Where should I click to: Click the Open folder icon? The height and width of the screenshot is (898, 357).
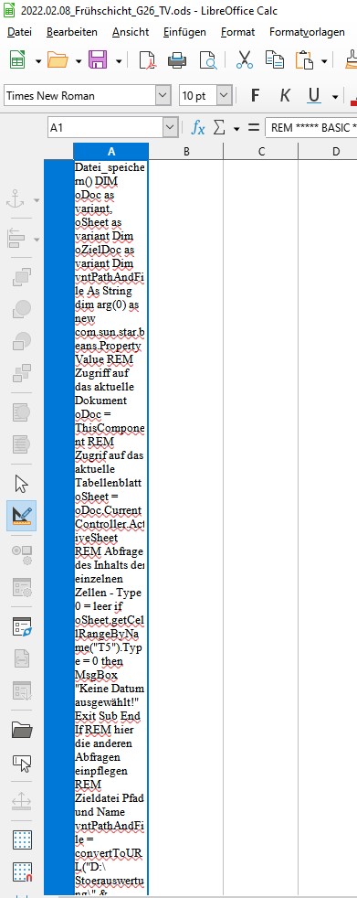point(58,59)
